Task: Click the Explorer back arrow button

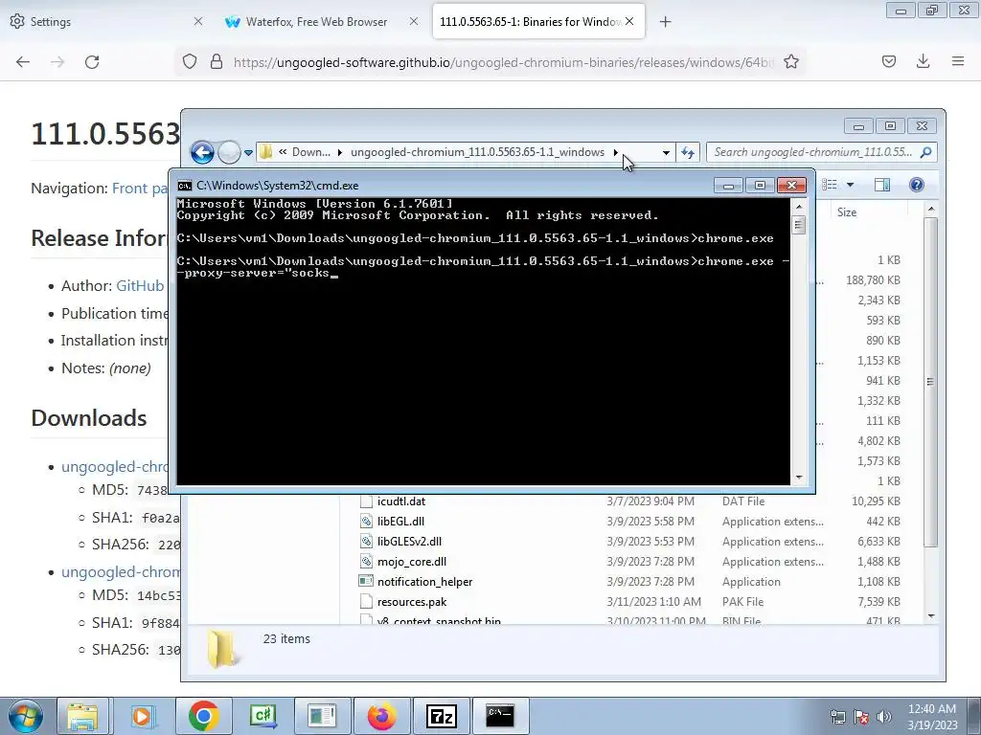Action: [202, 152]
